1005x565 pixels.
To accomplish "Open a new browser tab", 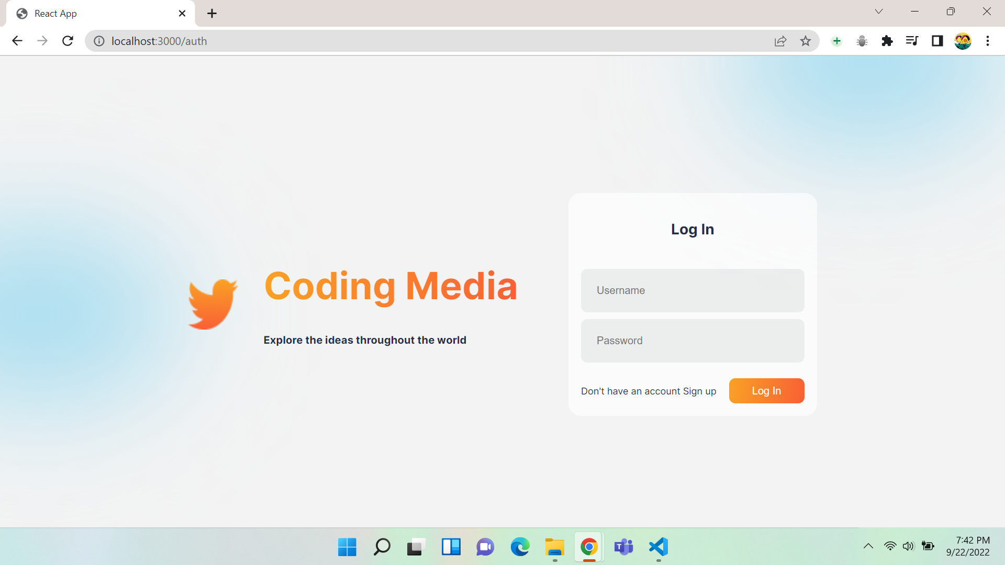I will coord(211,13).
